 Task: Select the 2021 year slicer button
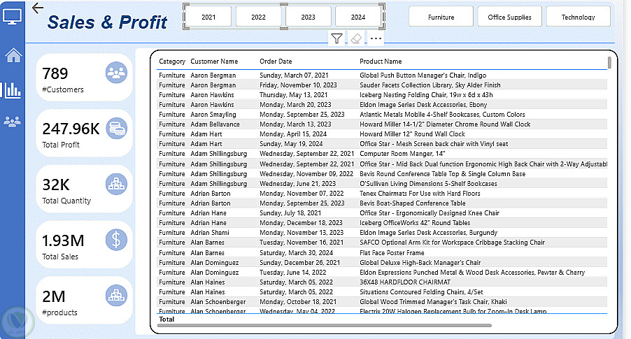pyautogui.click(x=208, y=17)
